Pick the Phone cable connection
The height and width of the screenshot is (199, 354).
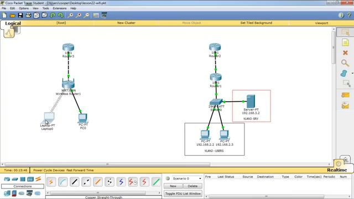pos(110,182)
